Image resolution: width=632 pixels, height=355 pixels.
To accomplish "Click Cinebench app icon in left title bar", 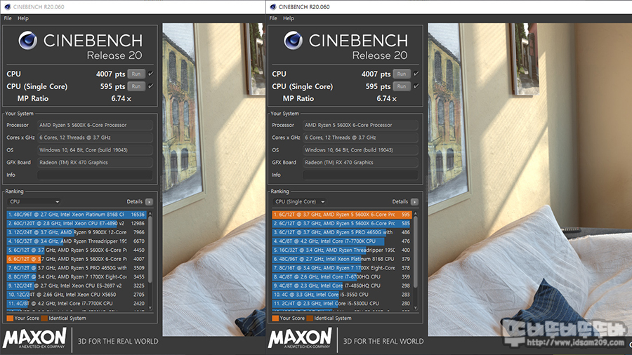I will click(7, 7).
